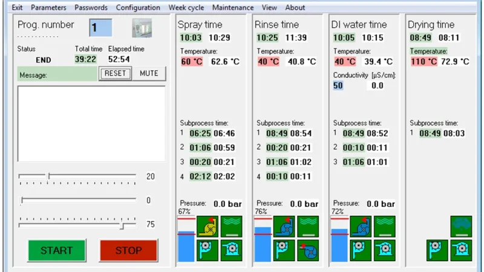Click the Drying actual temperature 72.9 °C
Image resolution: width=484 pixels, height=272 pixels.
tap(456, 62)
